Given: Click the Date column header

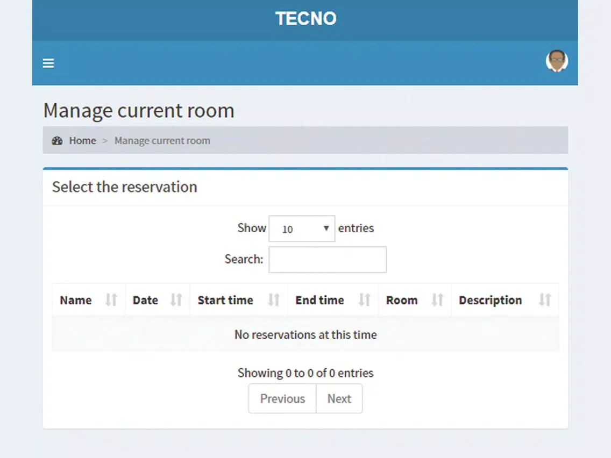Looking at the screenshot, I should point(158,300).
